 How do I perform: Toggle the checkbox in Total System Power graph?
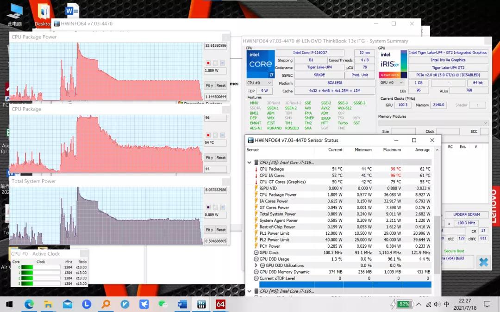208,208
